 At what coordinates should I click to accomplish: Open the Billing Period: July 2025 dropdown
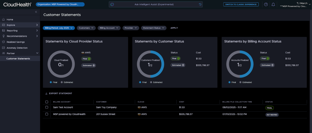point(59,28)
